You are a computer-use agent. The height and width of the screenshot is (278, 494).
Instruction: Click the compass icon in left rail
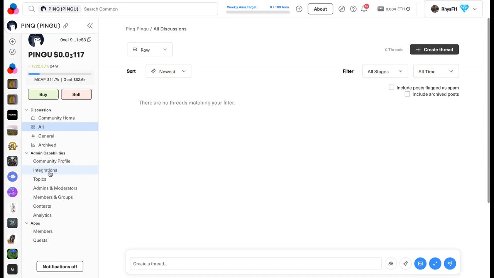tap(12, 52)
